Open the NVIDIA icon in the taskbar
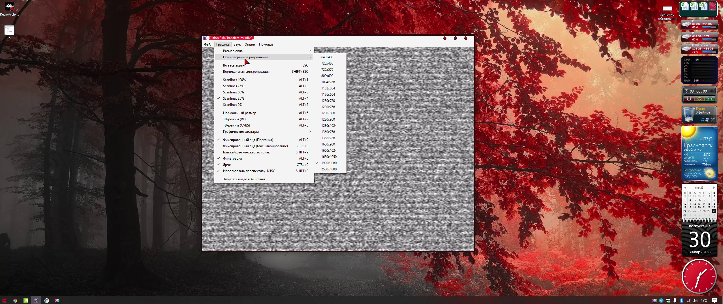Viewport: 723px width, 304px height. (x=26, y=300)
